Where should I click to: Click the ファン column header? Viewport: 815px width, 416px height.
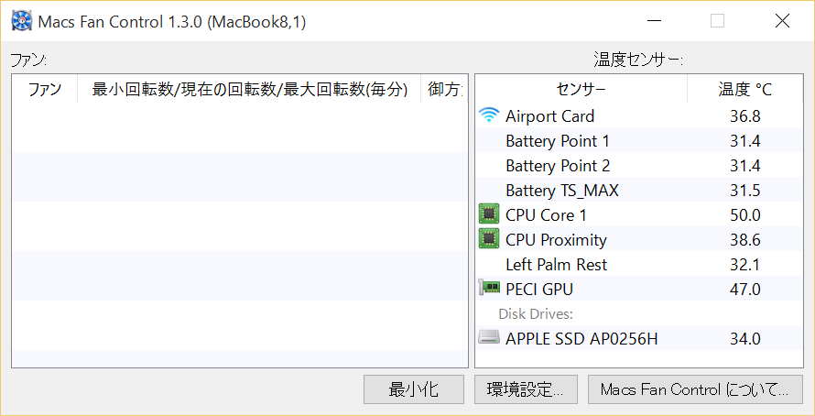[x=45, y=90]
